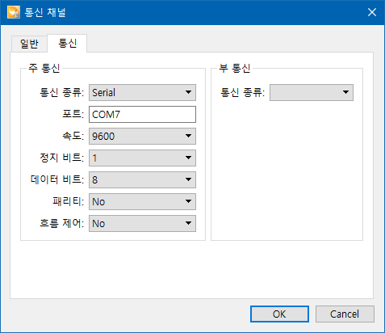Select the 통신 tab

click(x=67, y=43)
